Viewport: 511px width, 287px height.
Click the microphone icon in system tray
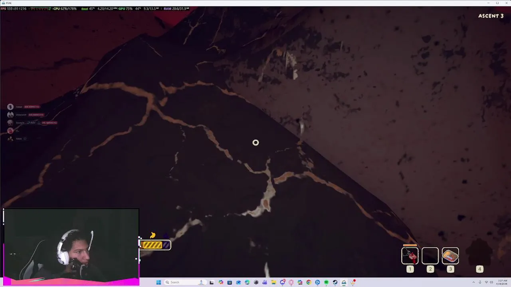[480, 282]
